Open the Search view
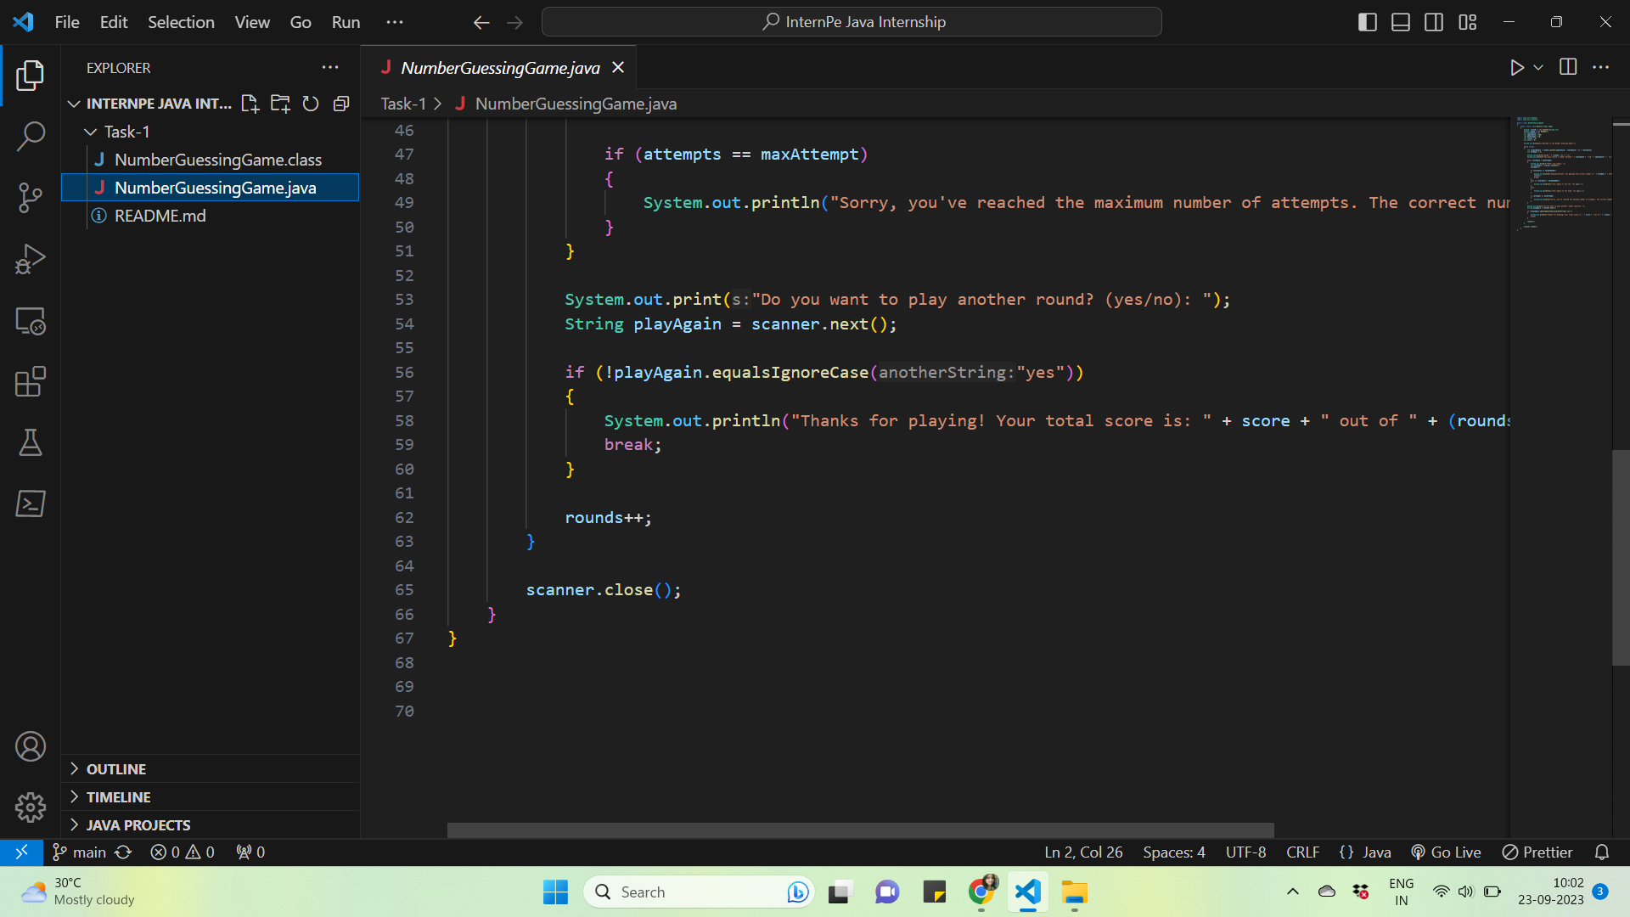Screen dimensions: 1630x917 tap(31, 136)
